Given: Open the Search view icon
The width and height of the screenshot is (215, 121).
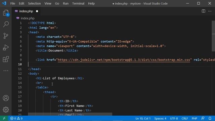Looking at the screenshot, I should pyautogui.click(x=6, y=24).
